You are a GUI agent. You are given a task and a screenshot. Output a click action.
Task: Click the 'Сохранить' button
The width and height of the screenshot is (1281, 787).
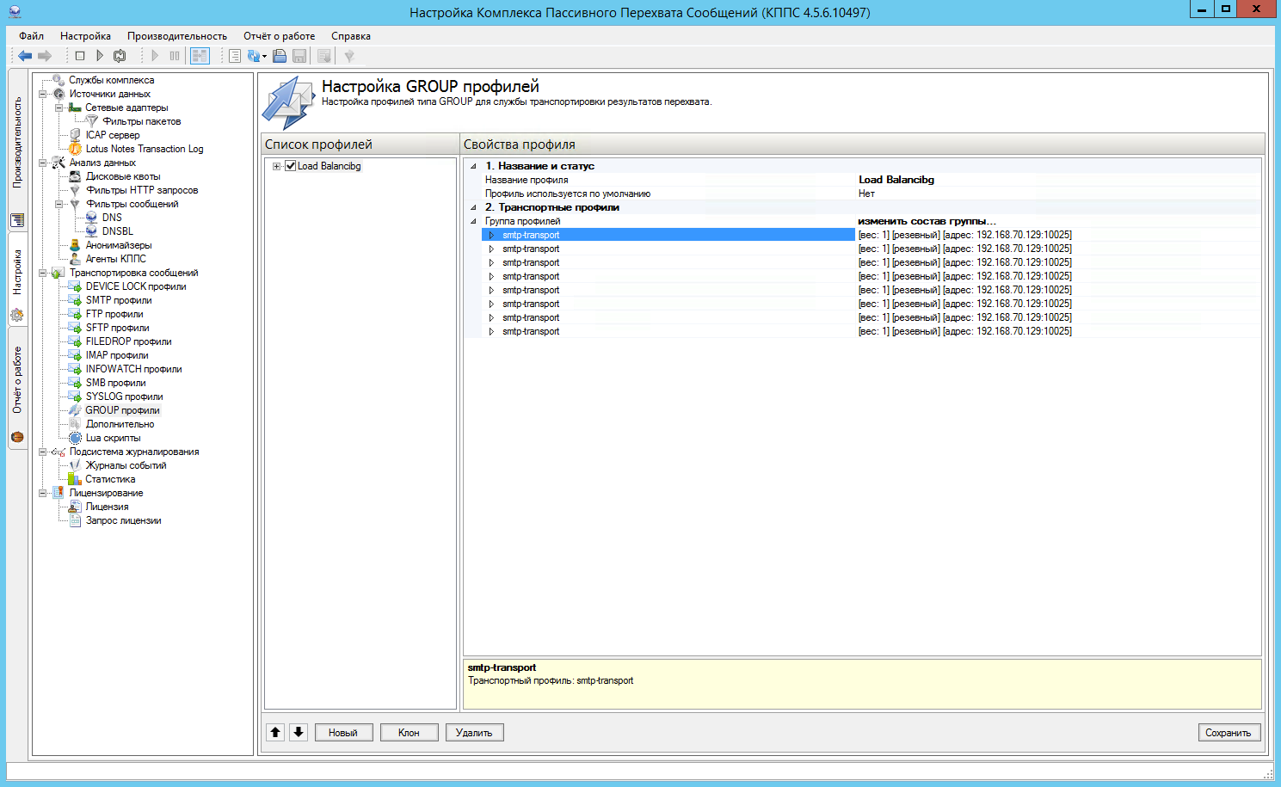[1229, 733]
